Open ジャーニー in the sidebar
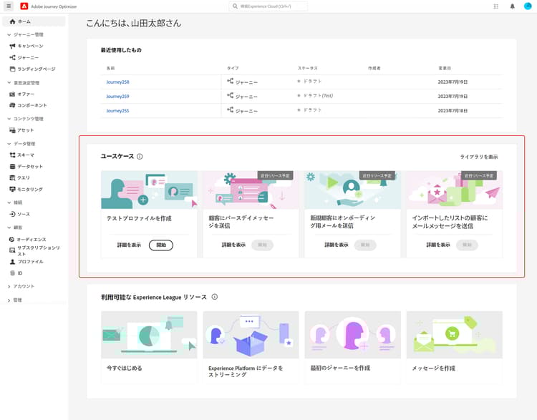 [x=24, y=57]
